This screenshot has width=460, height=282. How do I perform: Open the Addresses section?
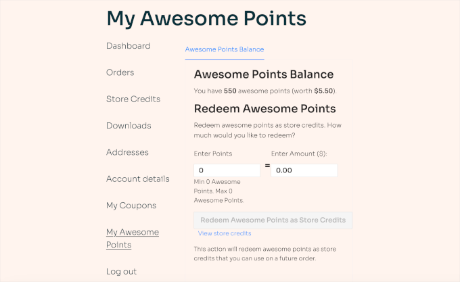(127, 152)
